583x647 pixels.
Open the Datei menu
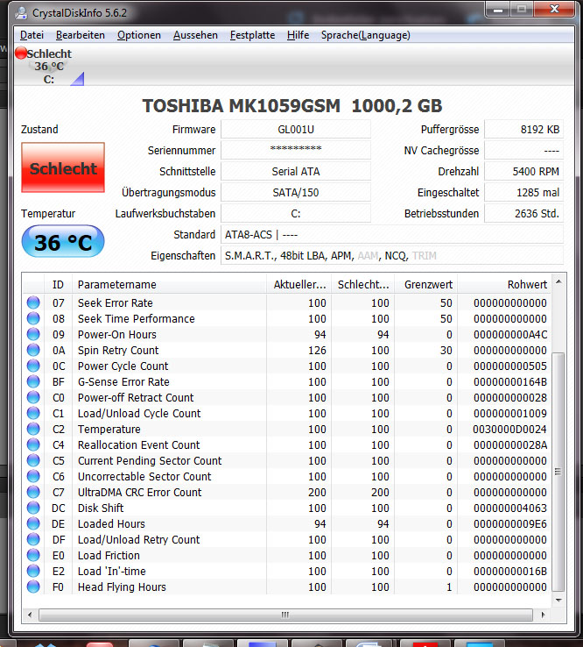(32, 35)
